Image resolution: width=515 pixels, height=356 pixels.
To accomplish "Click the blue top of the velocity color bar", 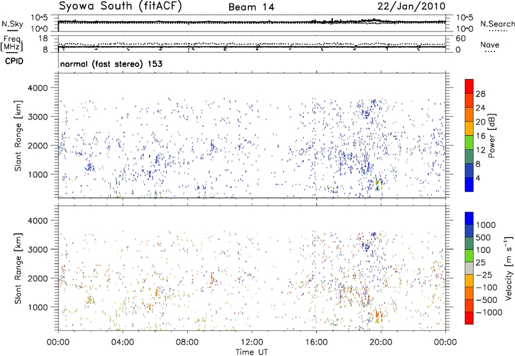I will (469, 218).
